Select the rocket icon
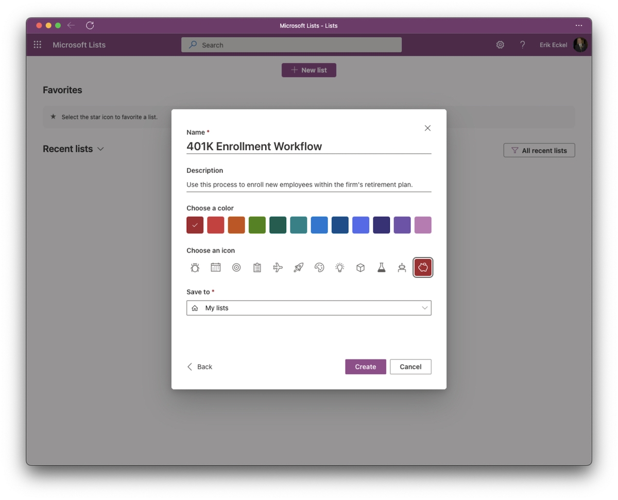618x500 pixels. pos(298,267)
